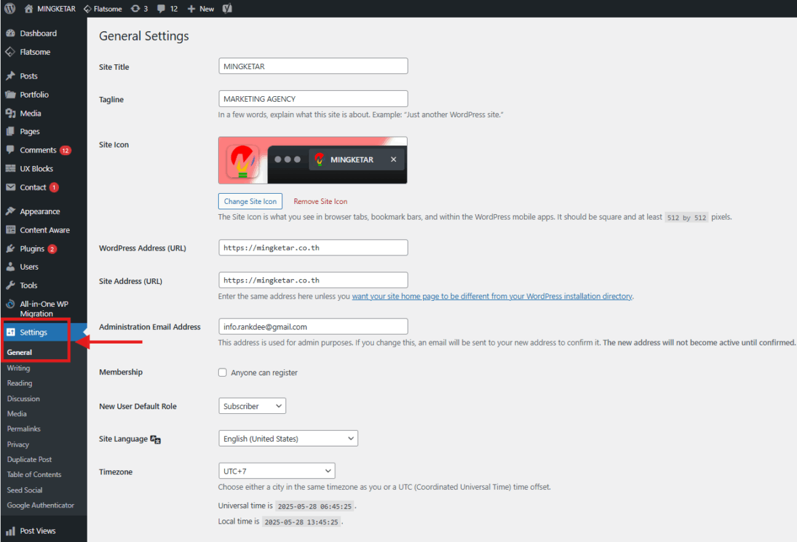Open the New User Default Role dropdown
Image resolution: width=797 pixels, height=542 pixels.
click(252, 406)
